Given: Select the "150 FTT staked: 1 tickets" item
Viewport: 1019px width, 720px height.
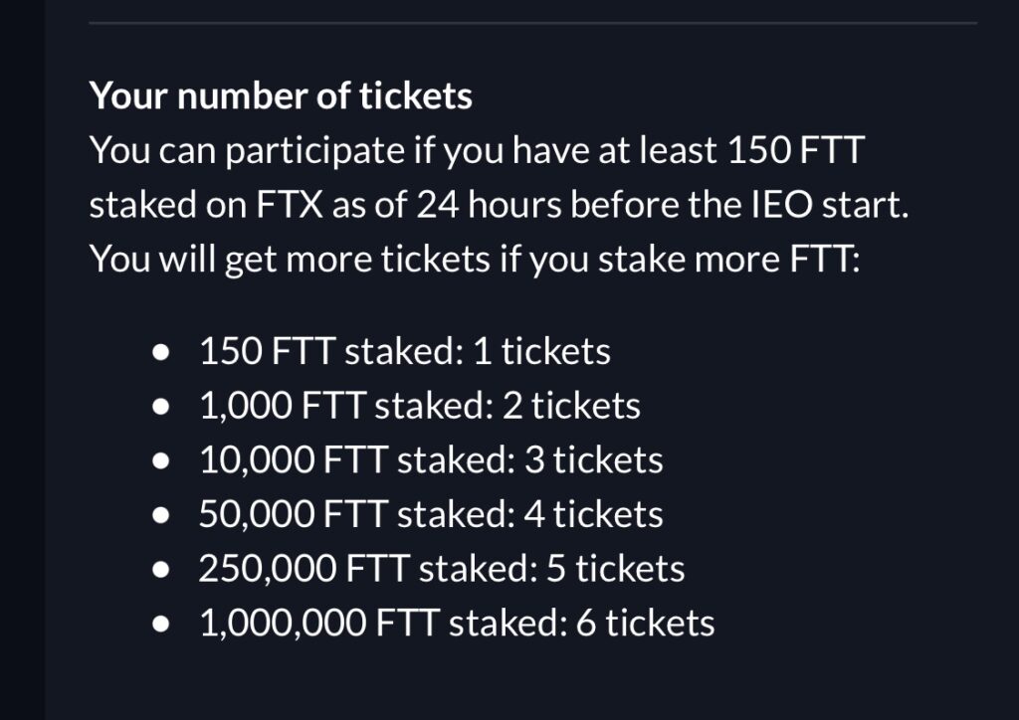Looking at the screenshot, I should click(x=405, y=351).
